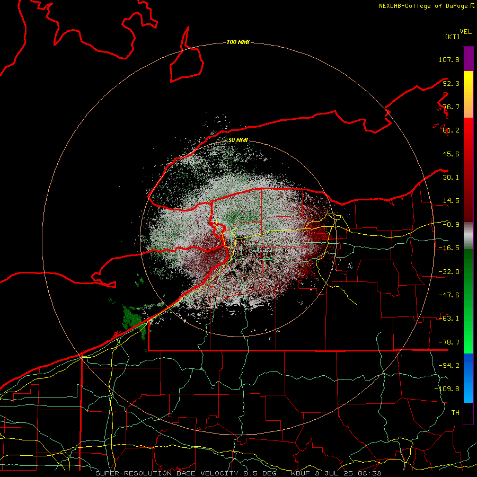Screen dimensions: 477x477
Task: Click the blue segment of color bar
Action: [x=468, y=378]
